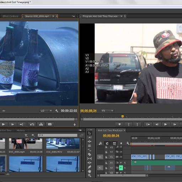Step back one frame in Program monitor
The image size is (182, 182).
point(157,124)
